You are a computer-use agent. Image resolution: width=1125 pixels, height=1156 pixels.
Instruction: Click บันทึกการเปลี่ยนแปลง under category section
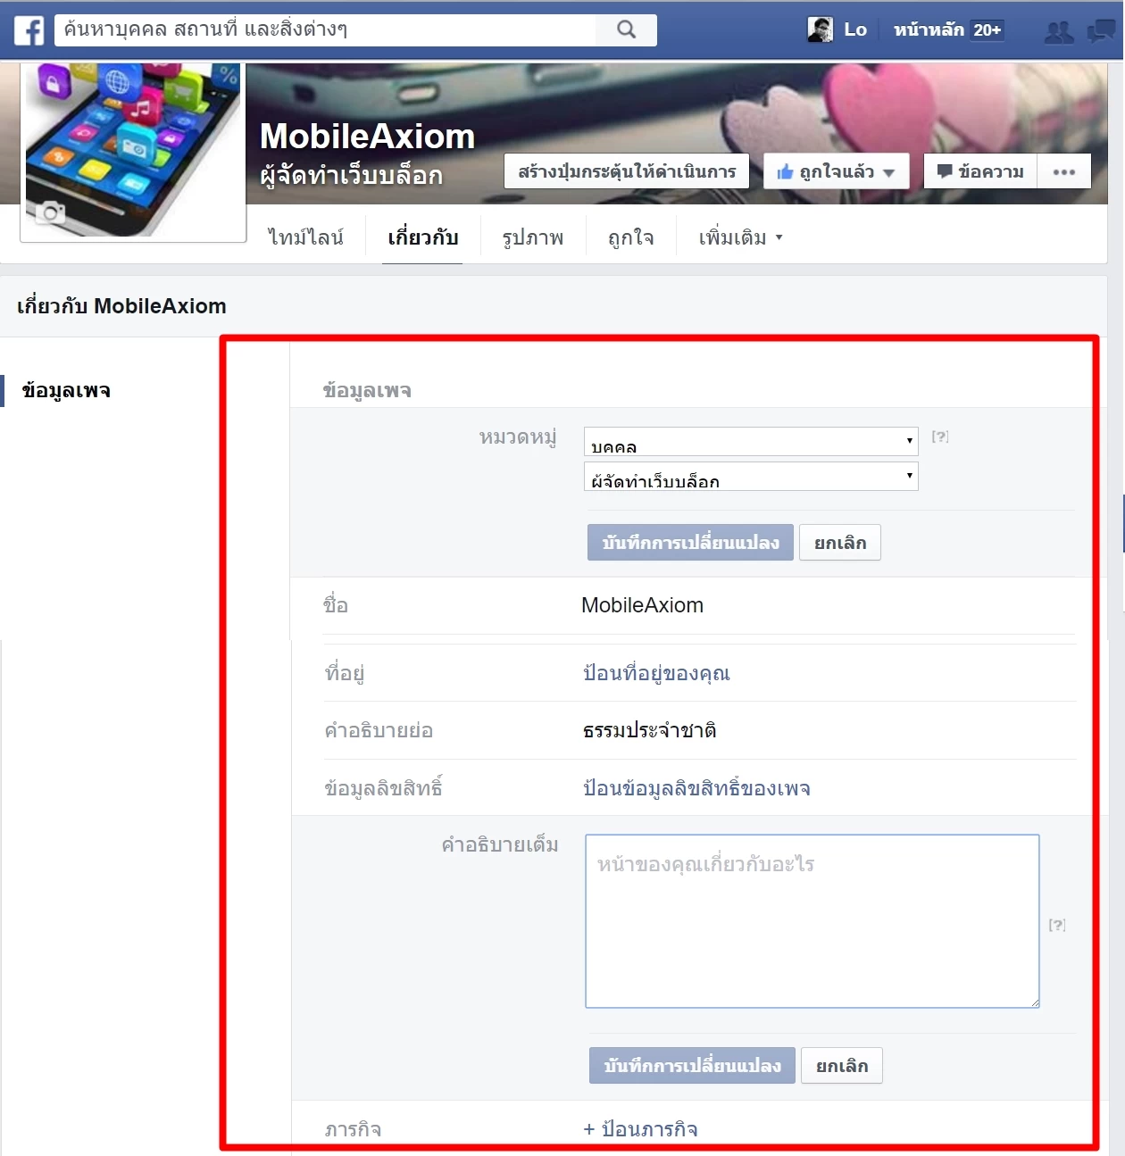click(690, 543)
